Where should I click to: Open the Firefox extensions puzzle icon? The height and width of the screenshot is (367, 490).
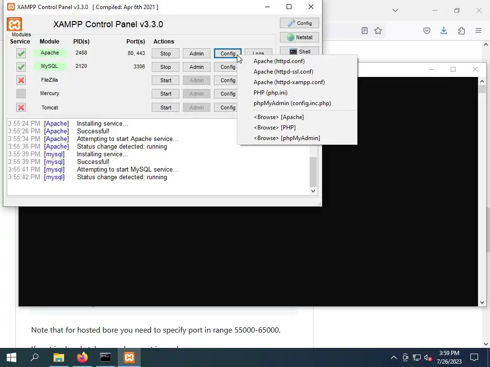461,31
